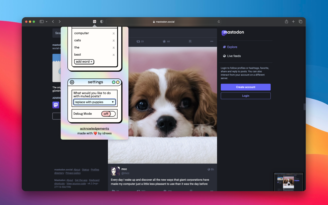
Task: Toggle Debug Mode switch on
Action: coord(108,114)
